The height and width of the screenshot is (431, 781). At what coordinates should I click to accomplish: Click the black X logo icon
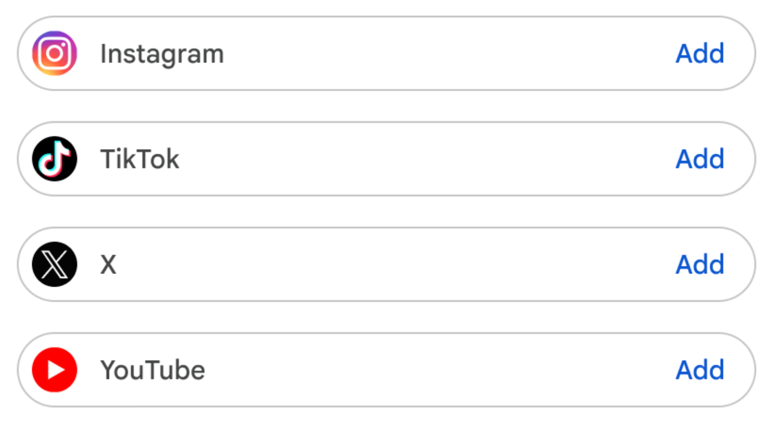54,264
